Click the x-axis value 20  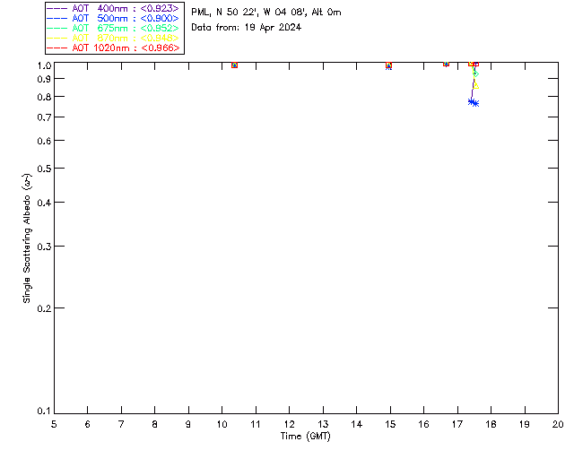(x=558, y=424)
